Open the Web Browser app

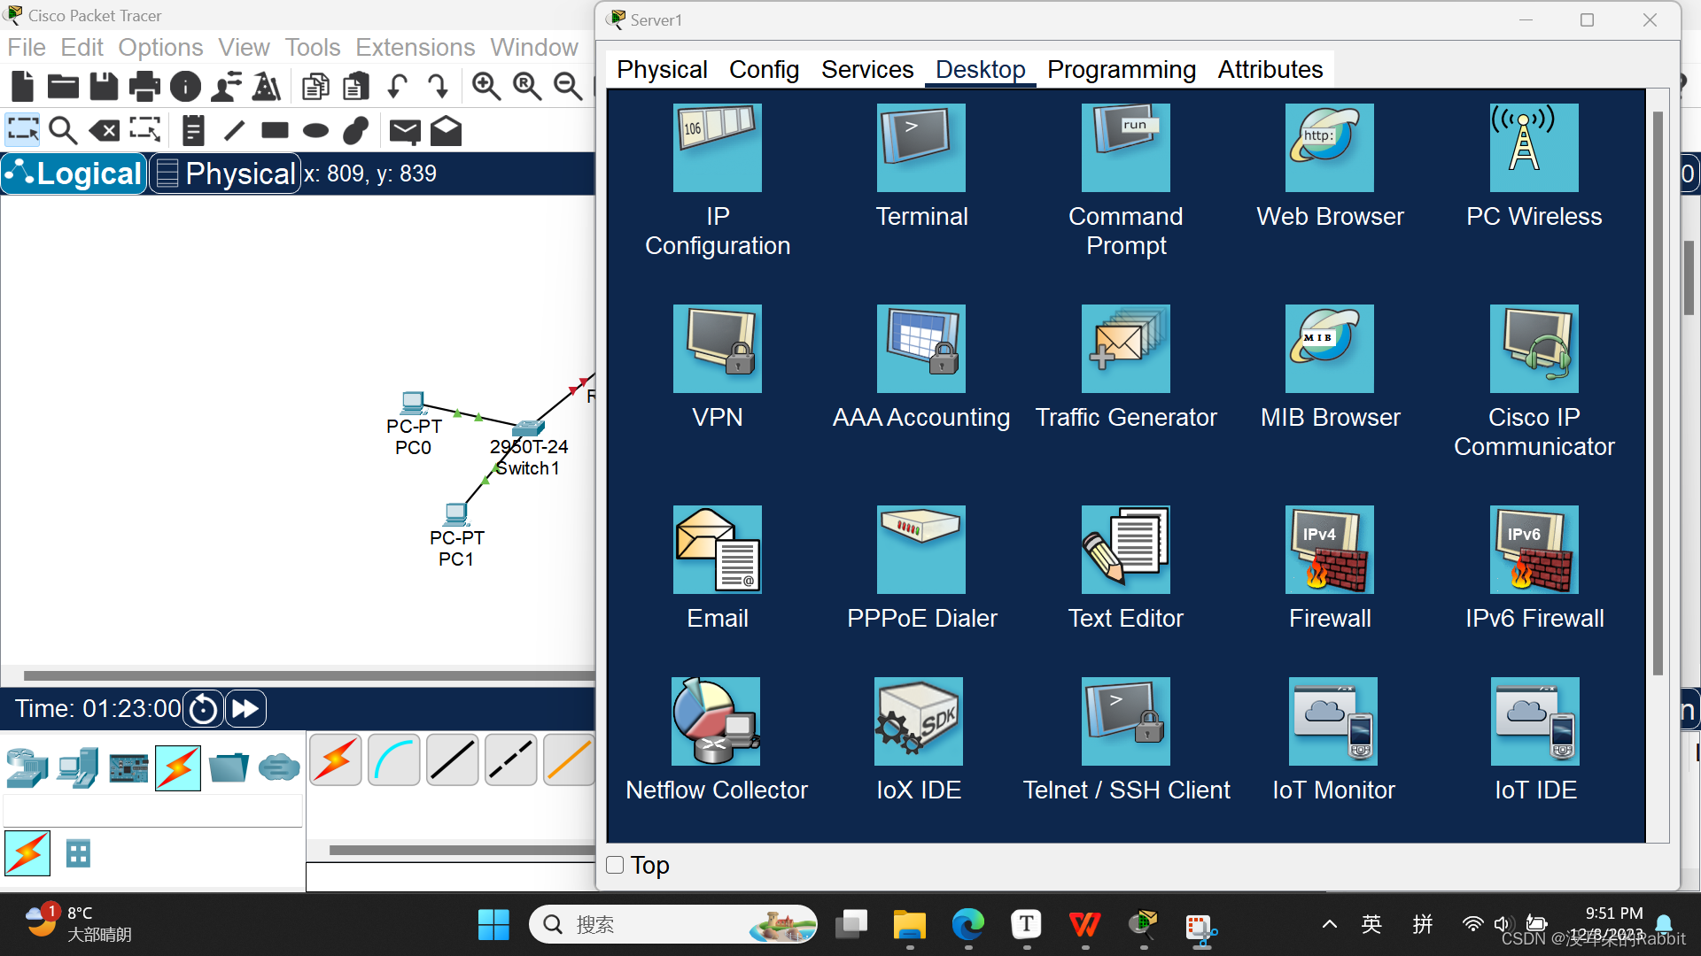point(1330,148)
